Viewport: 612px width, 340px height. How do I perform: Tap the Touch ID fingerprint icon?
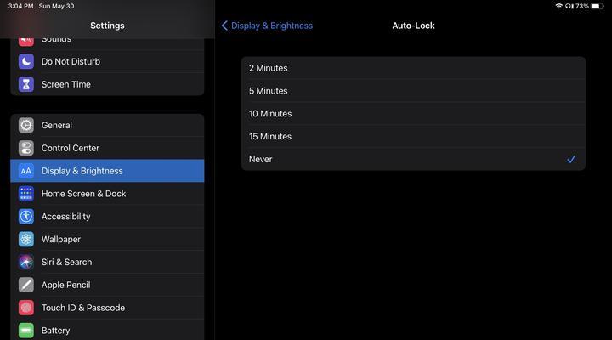pos(26,308)
